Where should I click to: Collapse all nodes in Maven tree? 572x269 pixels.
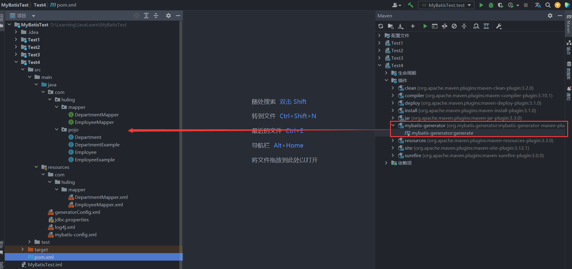464,26
